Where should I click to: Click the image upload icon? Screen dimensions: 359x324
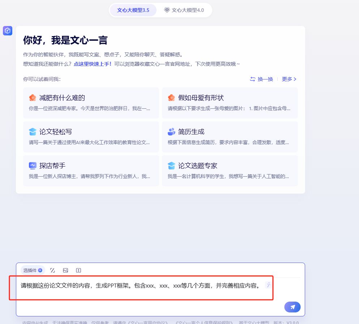(x=65, y=271)
